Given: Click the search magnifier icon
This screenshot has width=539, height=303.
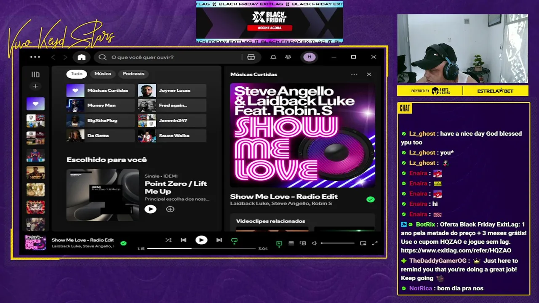Looking at the screenshot, I should (102, 57).
